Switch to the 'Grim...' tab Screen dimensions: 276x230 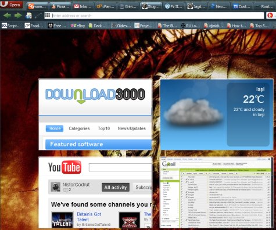128,6
